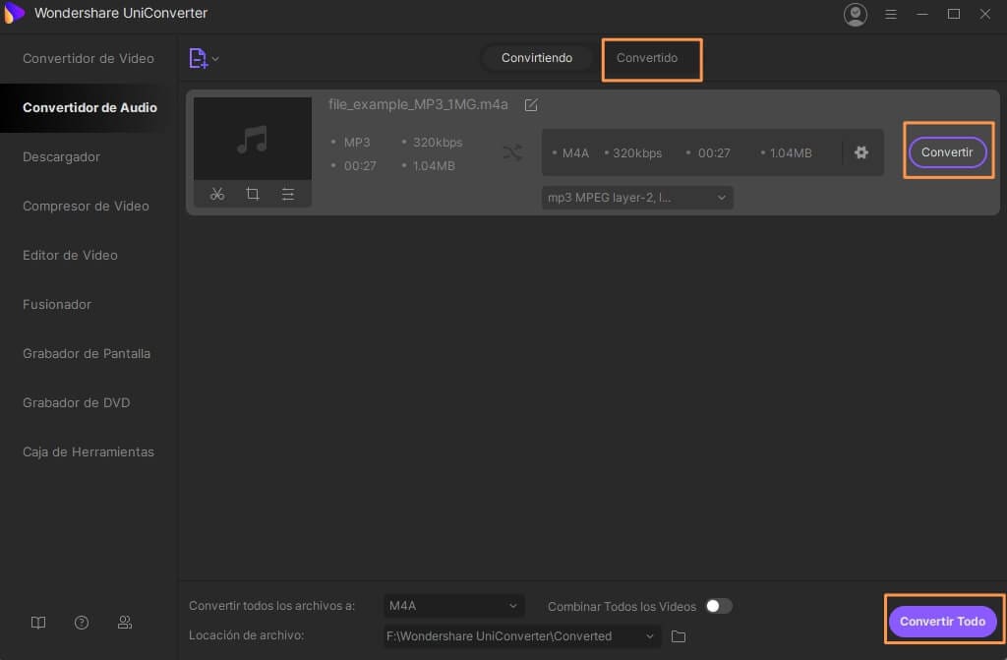This screenshot has height=660, width=1007.
Task: Click the output 320kbps bitrate value
Action: click(x=637, y=152)
